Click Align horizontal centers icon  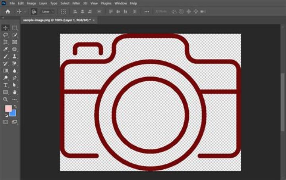pos(83,11)
